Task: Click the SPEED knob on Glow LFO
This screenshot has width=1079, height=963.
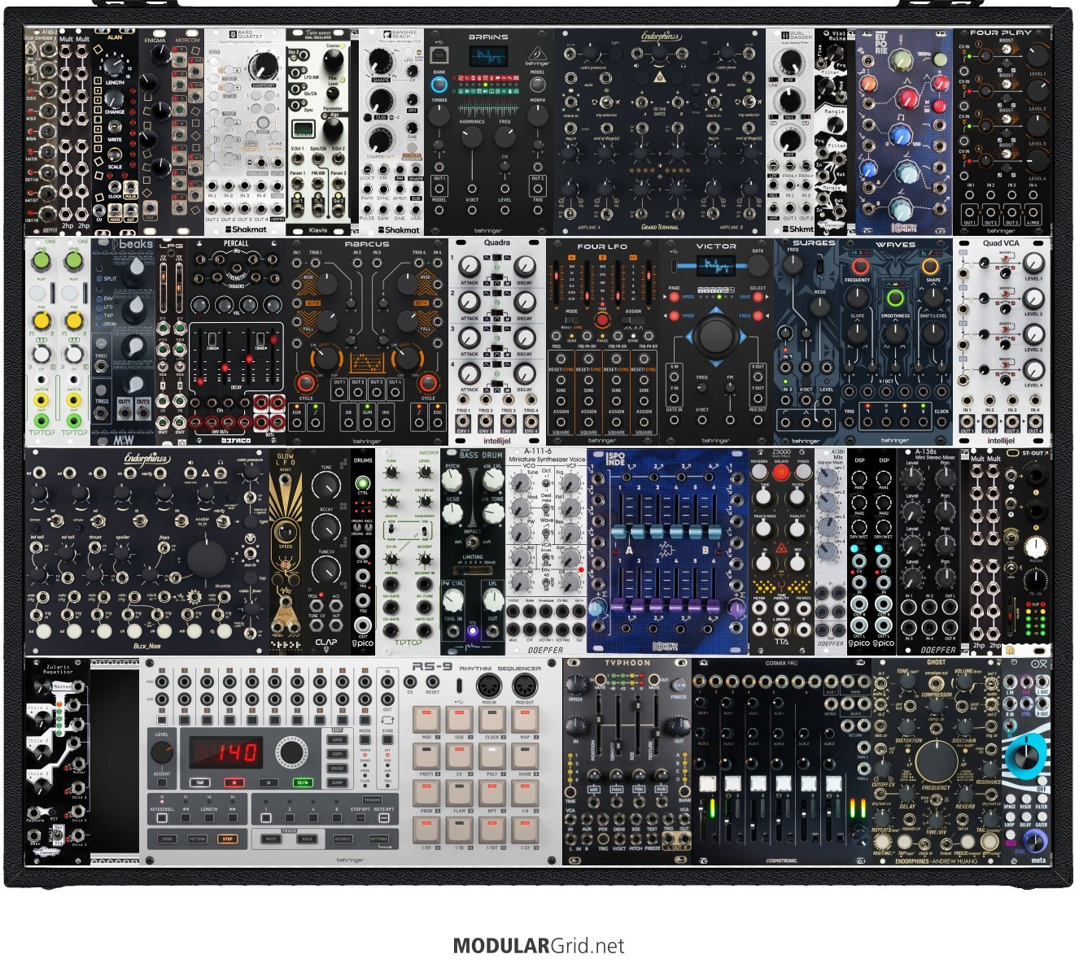Action: coord(285,532)
